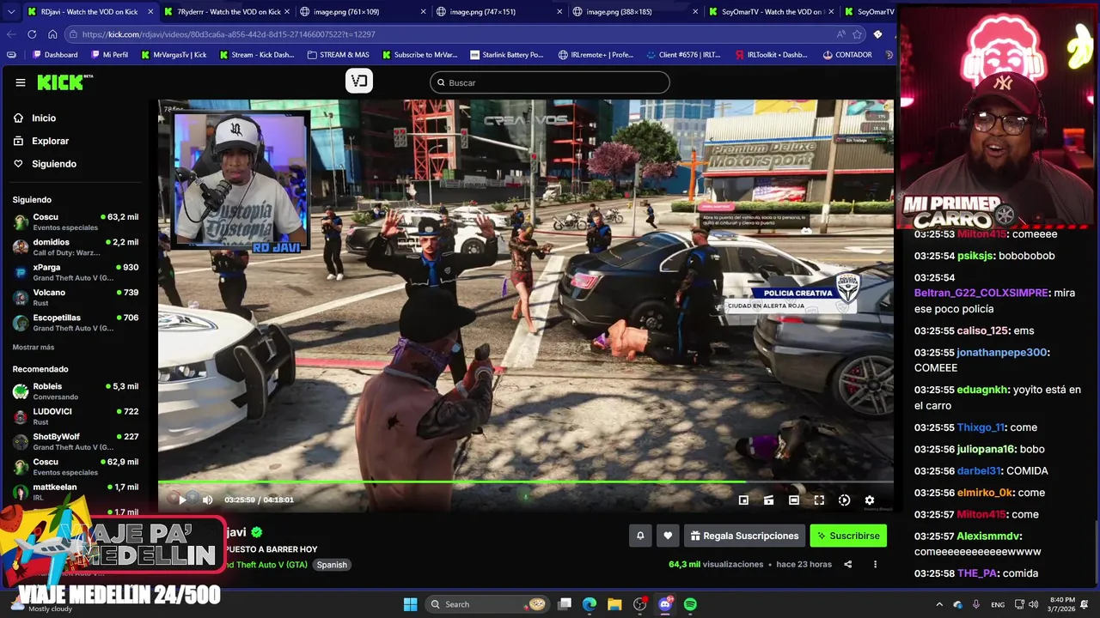Open mattkeelan recommended channel
The image size is (1100, 618).
[x=76, y=491]
